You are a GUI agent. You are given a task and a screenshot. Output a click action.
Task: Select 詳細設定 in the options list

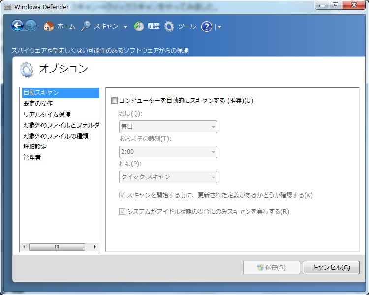[x=35, y=147]
